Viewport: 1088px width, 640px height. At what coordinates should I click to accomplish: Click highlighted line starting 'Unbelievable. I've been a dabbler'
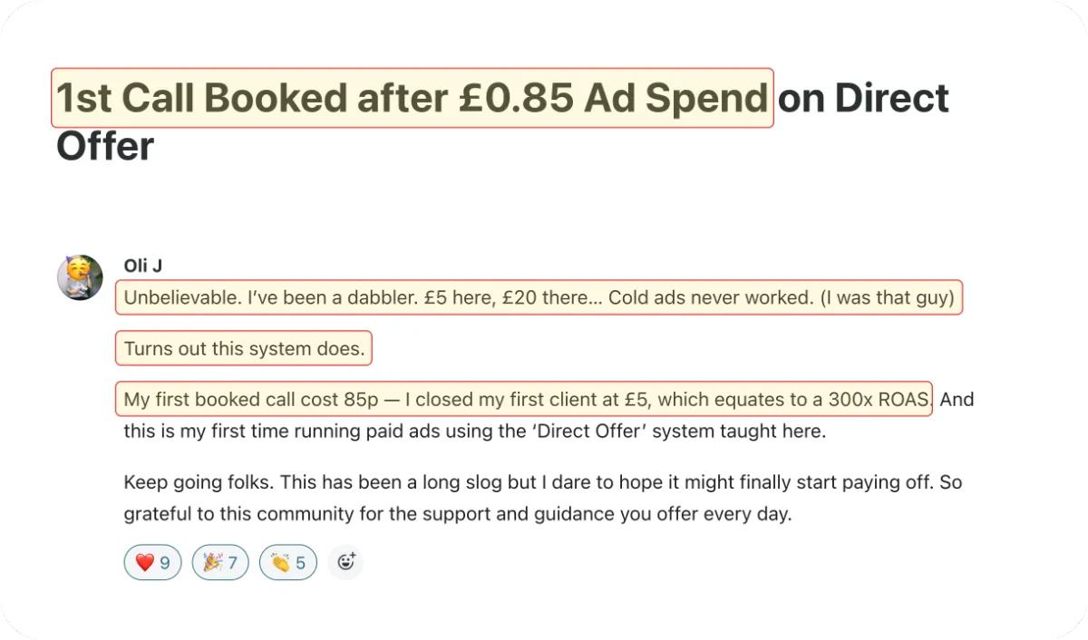click(539, 297)
